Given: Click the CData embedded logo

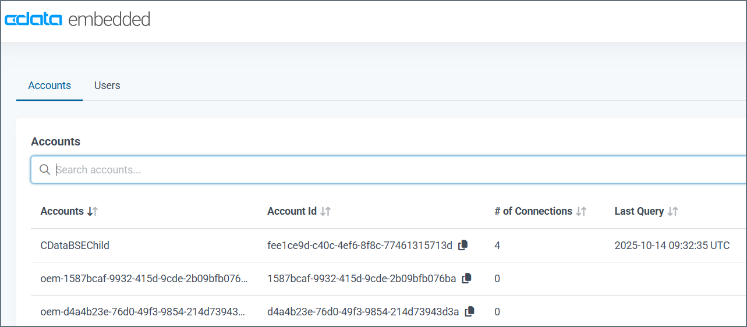Looking at the screenshot, I should [77, 20].
